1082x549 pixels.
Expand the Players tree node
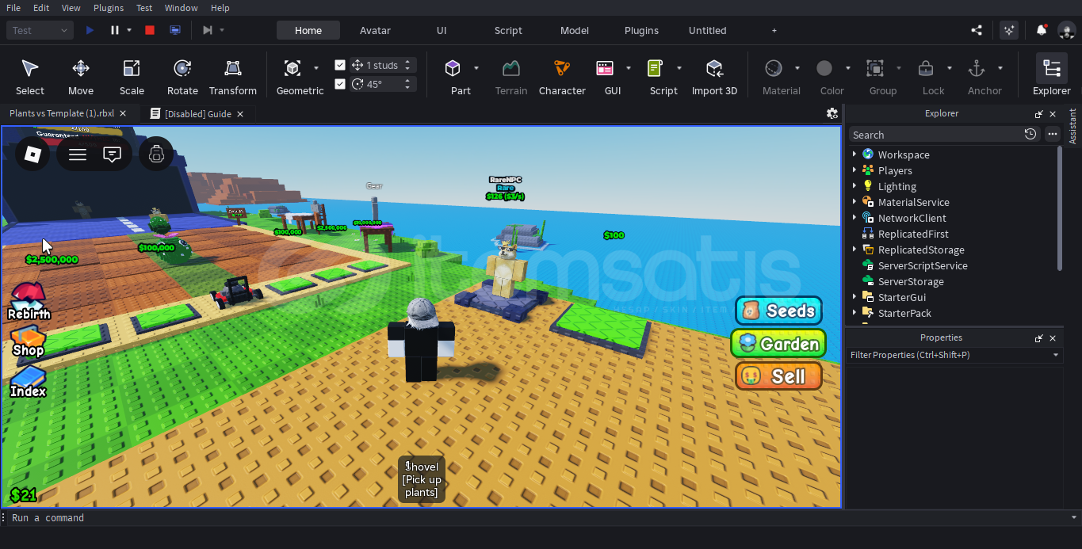tap(855, 170)
